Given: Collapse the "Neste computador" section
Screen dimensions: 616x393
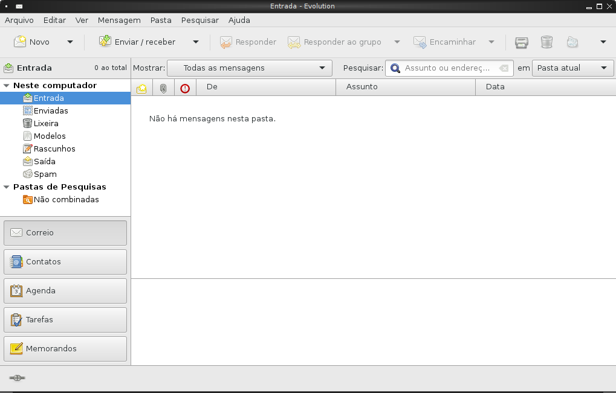Looking at the screenshot, I should tap(8, 85).
